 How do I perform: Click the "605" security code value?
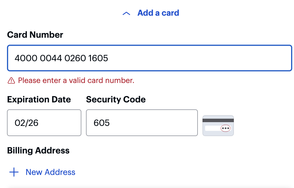(102, 123)
